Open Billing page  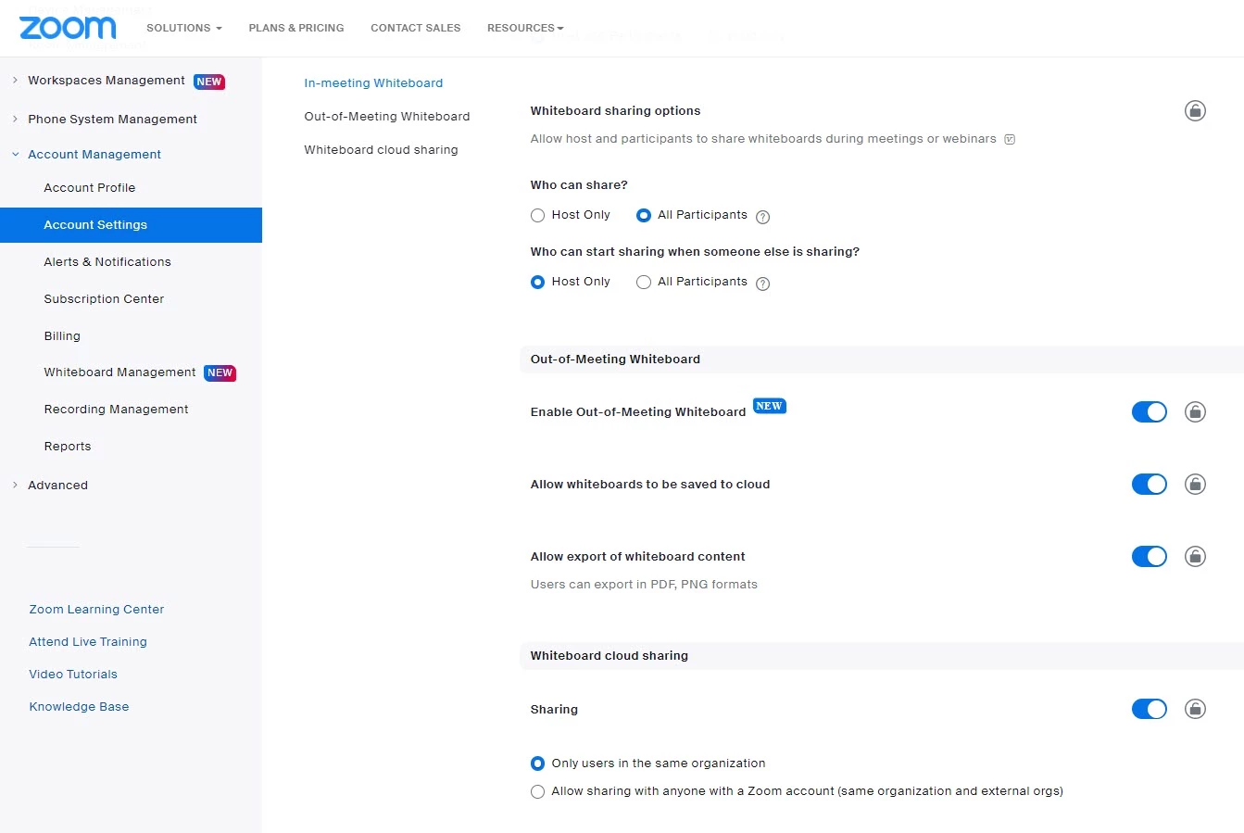coord(62,335)
